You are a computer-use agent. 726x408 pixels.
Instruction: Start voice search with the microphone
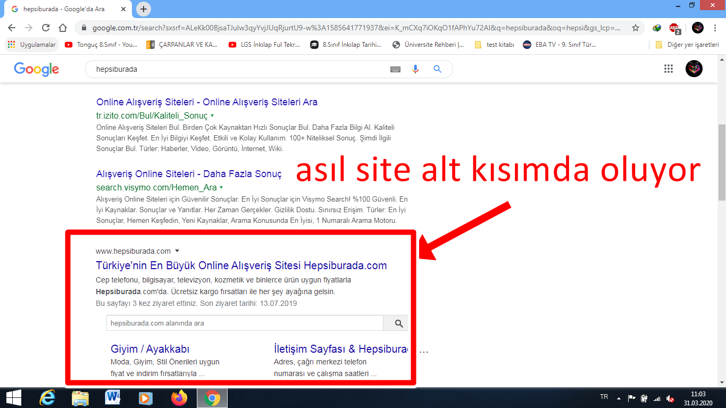[x=415, y=69]
